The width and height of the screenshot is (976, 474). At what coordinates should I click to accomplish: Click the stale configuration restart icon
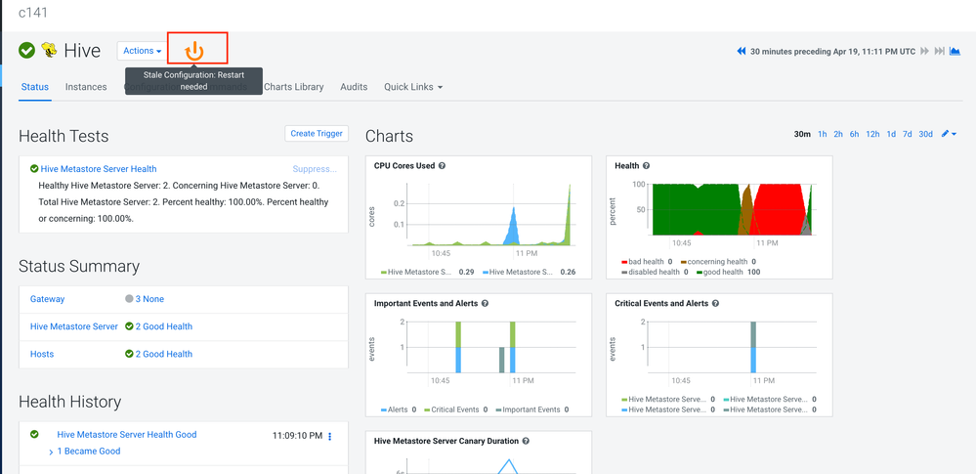click(194, 51)
